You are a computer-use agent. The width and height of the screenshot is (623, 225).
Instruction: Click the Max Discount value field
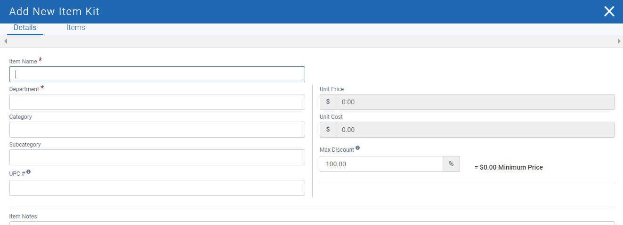(x=381, y=164)
